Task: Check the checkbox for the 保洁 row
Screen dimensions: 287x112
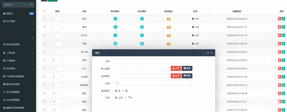Action: tap(44, 19)
